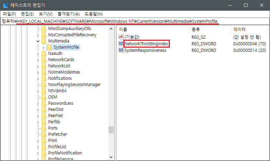Click the Registry Editor app icon in title bar
Screen dimensions: 270x161
[x=6, y=5]
